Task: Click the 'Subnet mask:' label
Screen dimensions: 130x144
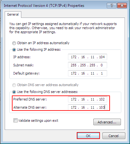Action: tap(23, 65)
